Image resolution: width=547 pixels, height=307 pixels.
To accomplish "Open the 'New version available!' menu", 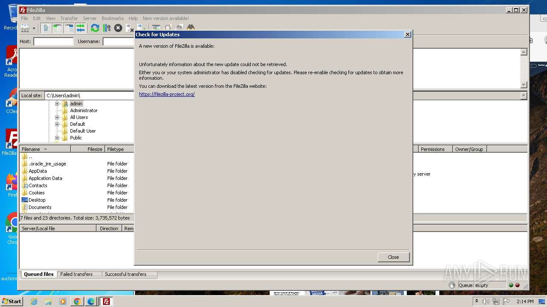I will click(x=165, y=18).
